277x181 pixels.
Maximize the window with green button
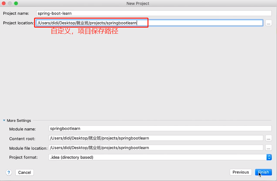(16, 3)
